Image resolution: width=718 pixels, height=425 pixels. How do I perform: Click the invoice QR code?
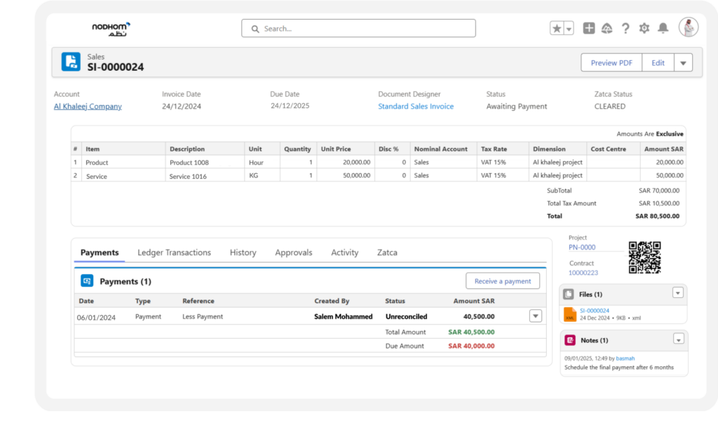tap(645, 257)
